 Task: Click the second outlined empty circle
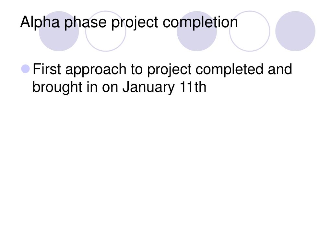click(x=250, y=31)
